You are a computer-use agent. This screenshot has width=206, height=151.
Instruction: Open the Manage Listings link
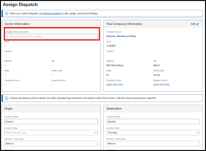click(52, 14)
